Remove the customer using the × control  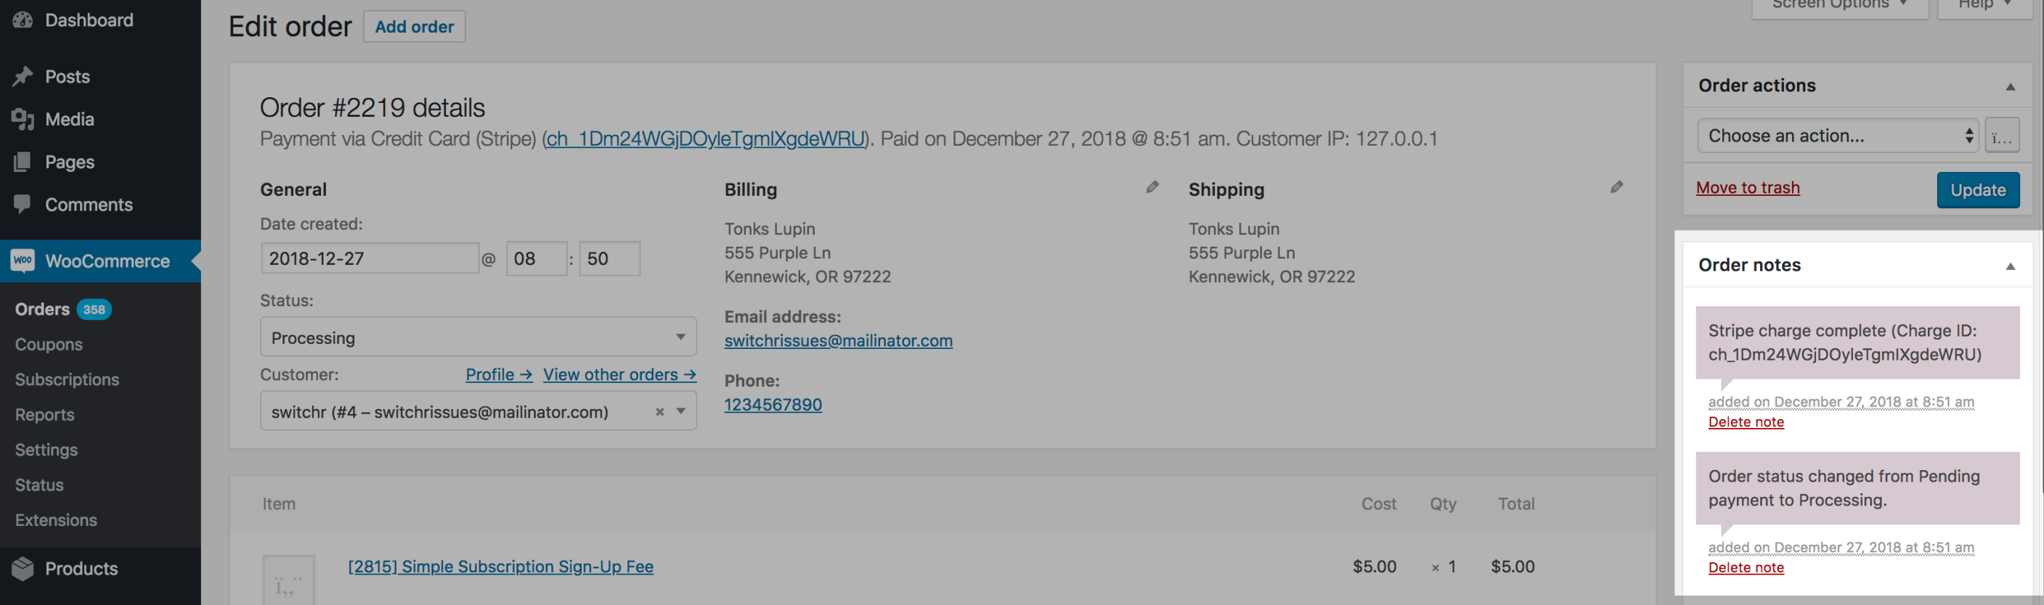pyautogui.click(x=659, y=411)
